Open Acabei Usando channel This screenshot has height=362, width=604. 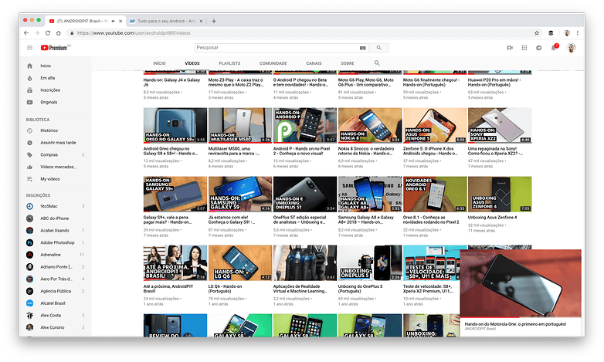55,231
